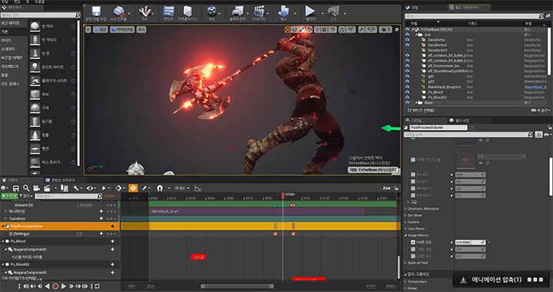Enable last checkbox in Image Effects section
553x292 pixels.
coord(413,256)
